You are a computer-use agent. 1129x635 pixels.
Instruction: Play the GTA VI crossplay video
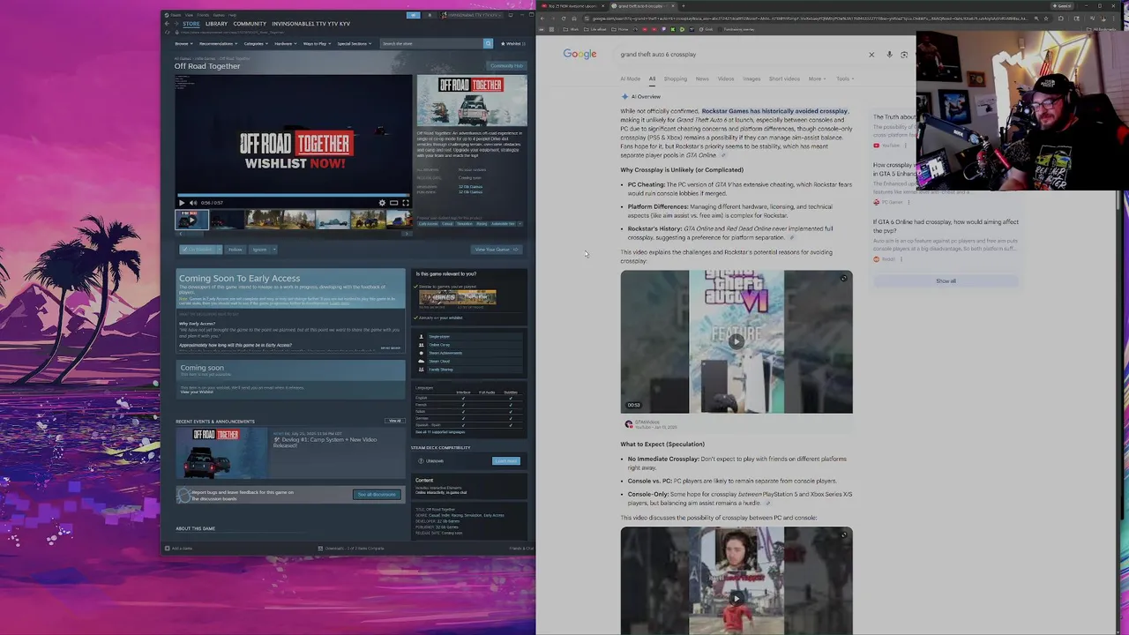pyautogui.click(x=736, y=341)
